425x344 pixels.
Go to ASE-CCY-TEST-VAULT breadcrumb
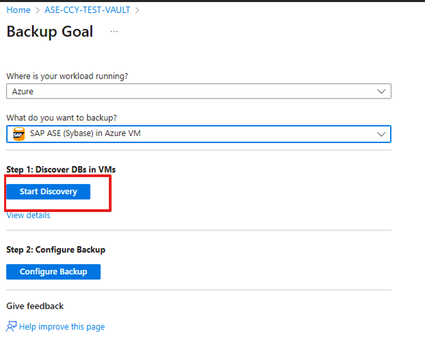pos(88,10)
